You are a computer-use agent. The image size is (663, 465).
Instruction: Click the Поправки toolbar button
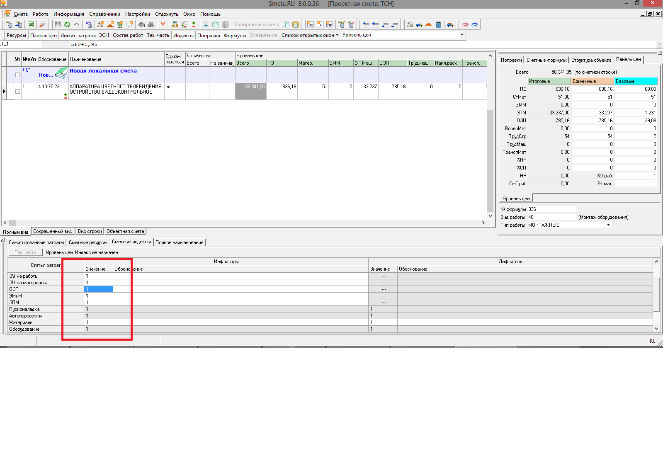click(x=209, y=36)
